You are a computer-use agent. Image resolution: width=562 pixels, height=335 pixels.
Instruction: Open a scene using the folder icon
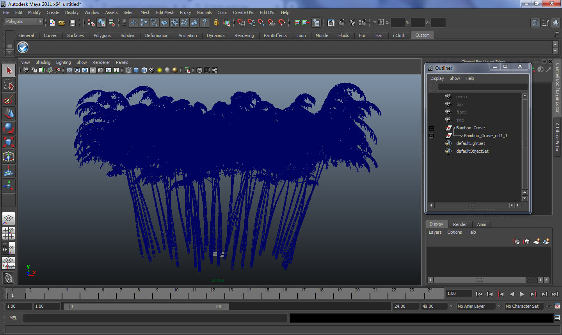[x=62, y=23]
